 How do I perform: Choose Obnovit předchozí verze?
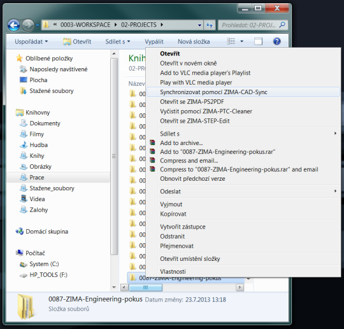pyautogui.click(x=243, y=179)
